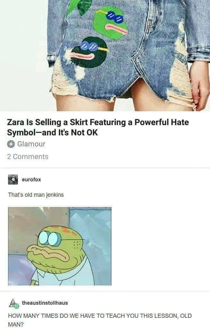This screenshot has height=330, width=210.
Task: Open the Glamour source name
Action: [31, 144]
